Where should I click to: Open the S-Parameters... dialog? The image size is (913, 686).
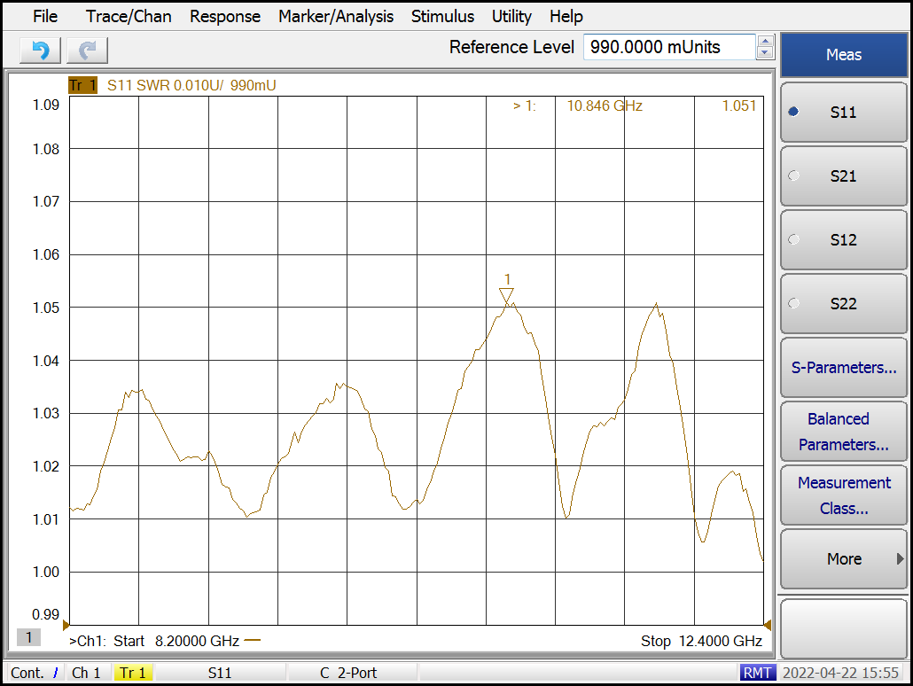coord(843,368)
